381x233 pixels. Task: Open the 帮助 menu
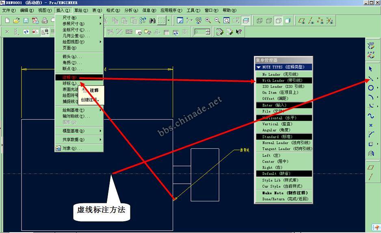click(x=229, y=10)
